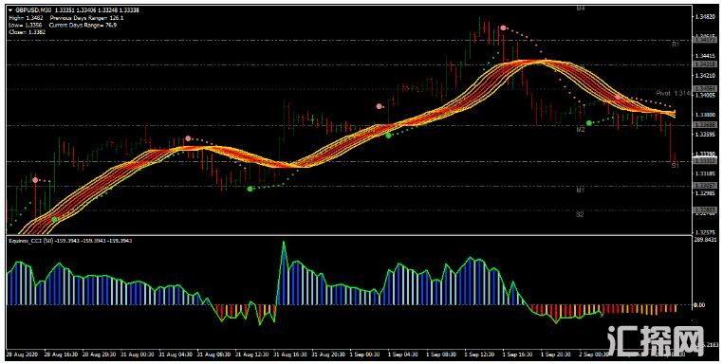Click the pink sell dot at the price peak

click(x=504, y=28)
